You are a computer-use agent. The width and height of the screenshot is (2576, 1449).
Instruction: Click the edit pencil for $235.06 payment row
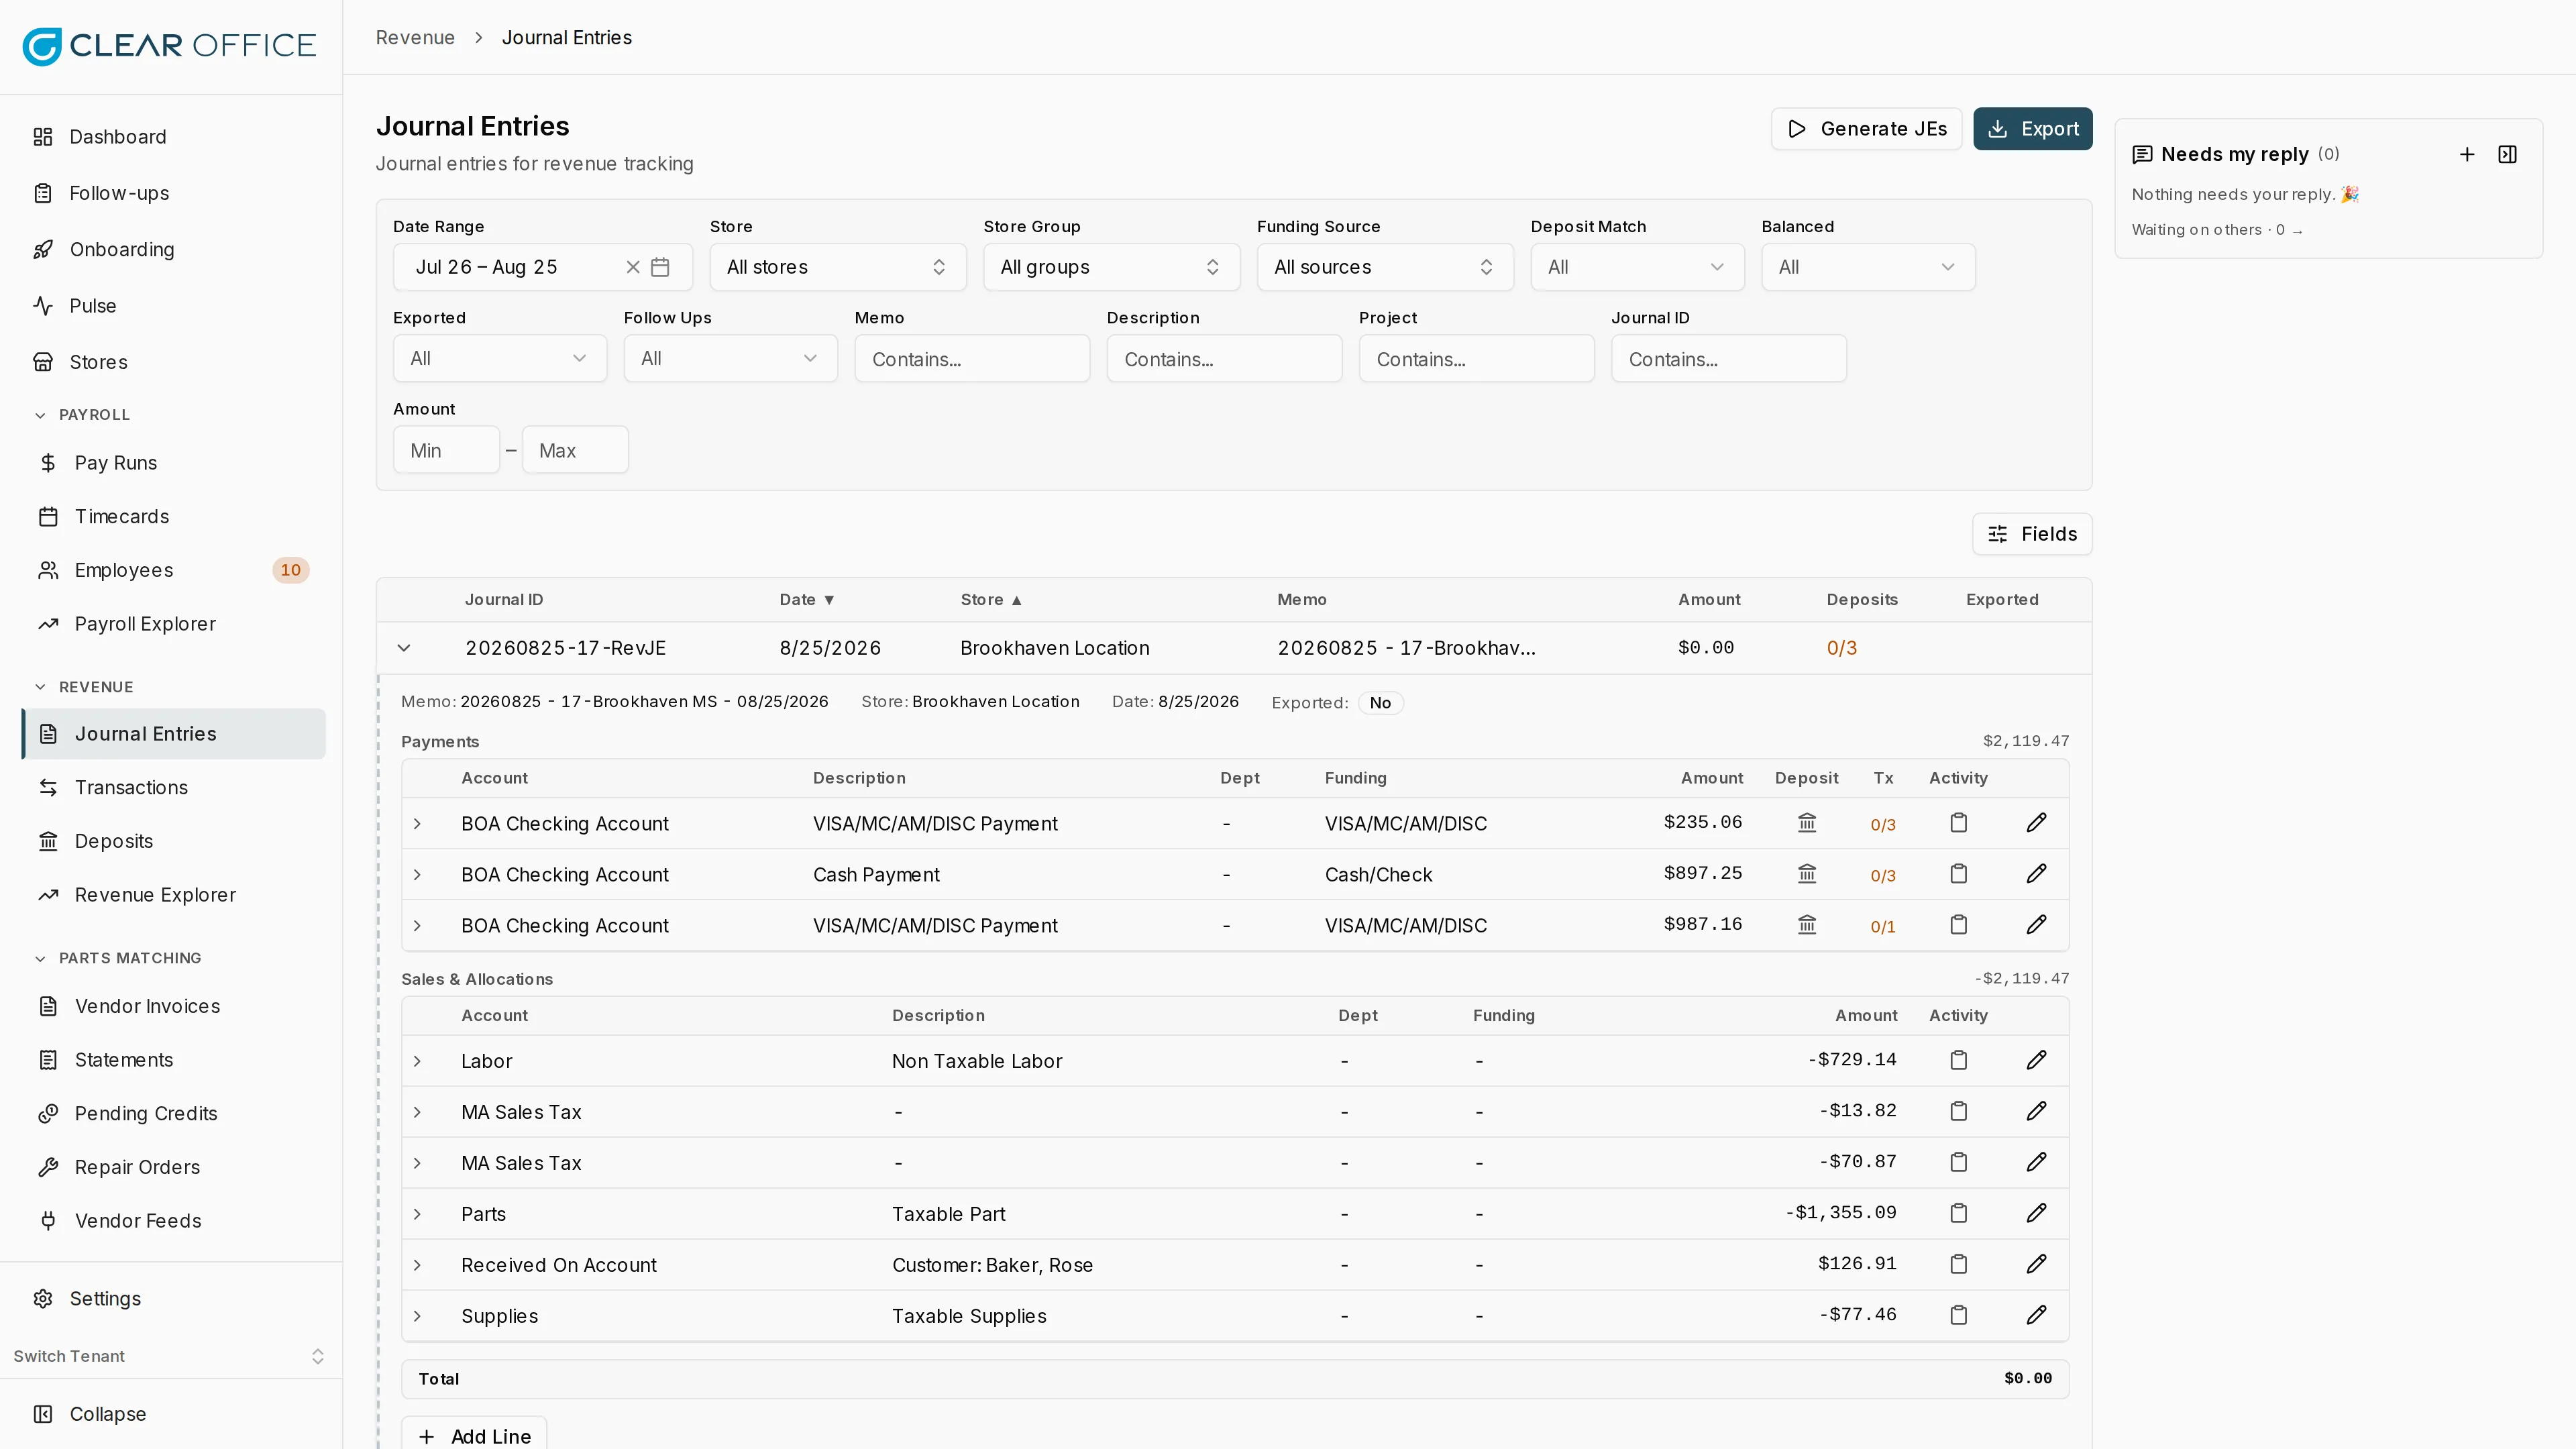(x=2036, y=823)
